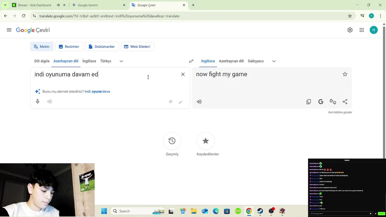Open saved translations (Kaydedilenler)
Screen dimensions: 386x217
tap(206, 141)
